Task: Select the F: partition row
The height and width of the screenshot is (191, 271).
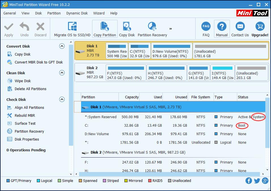Action: pos(173,162)
